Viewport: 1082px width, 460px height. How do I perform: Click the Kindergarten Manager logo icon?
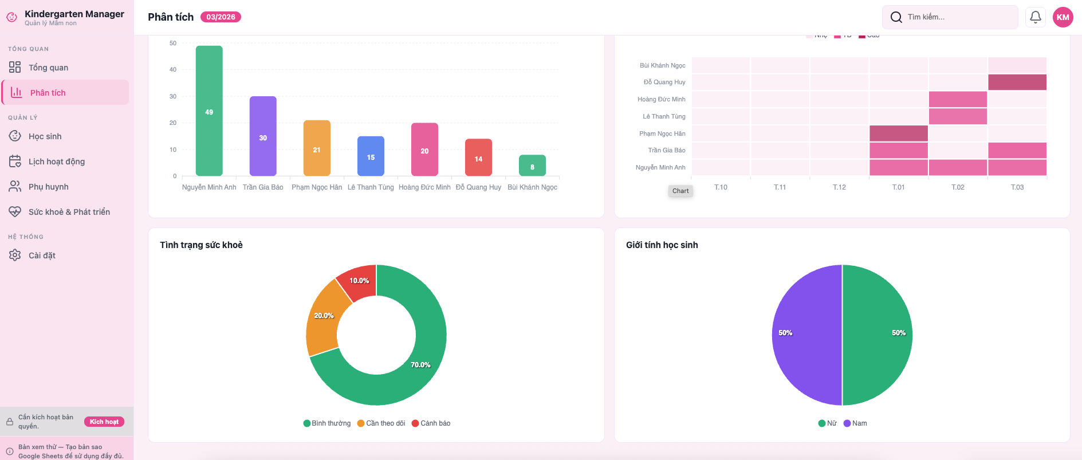click(x=11, y=18)
